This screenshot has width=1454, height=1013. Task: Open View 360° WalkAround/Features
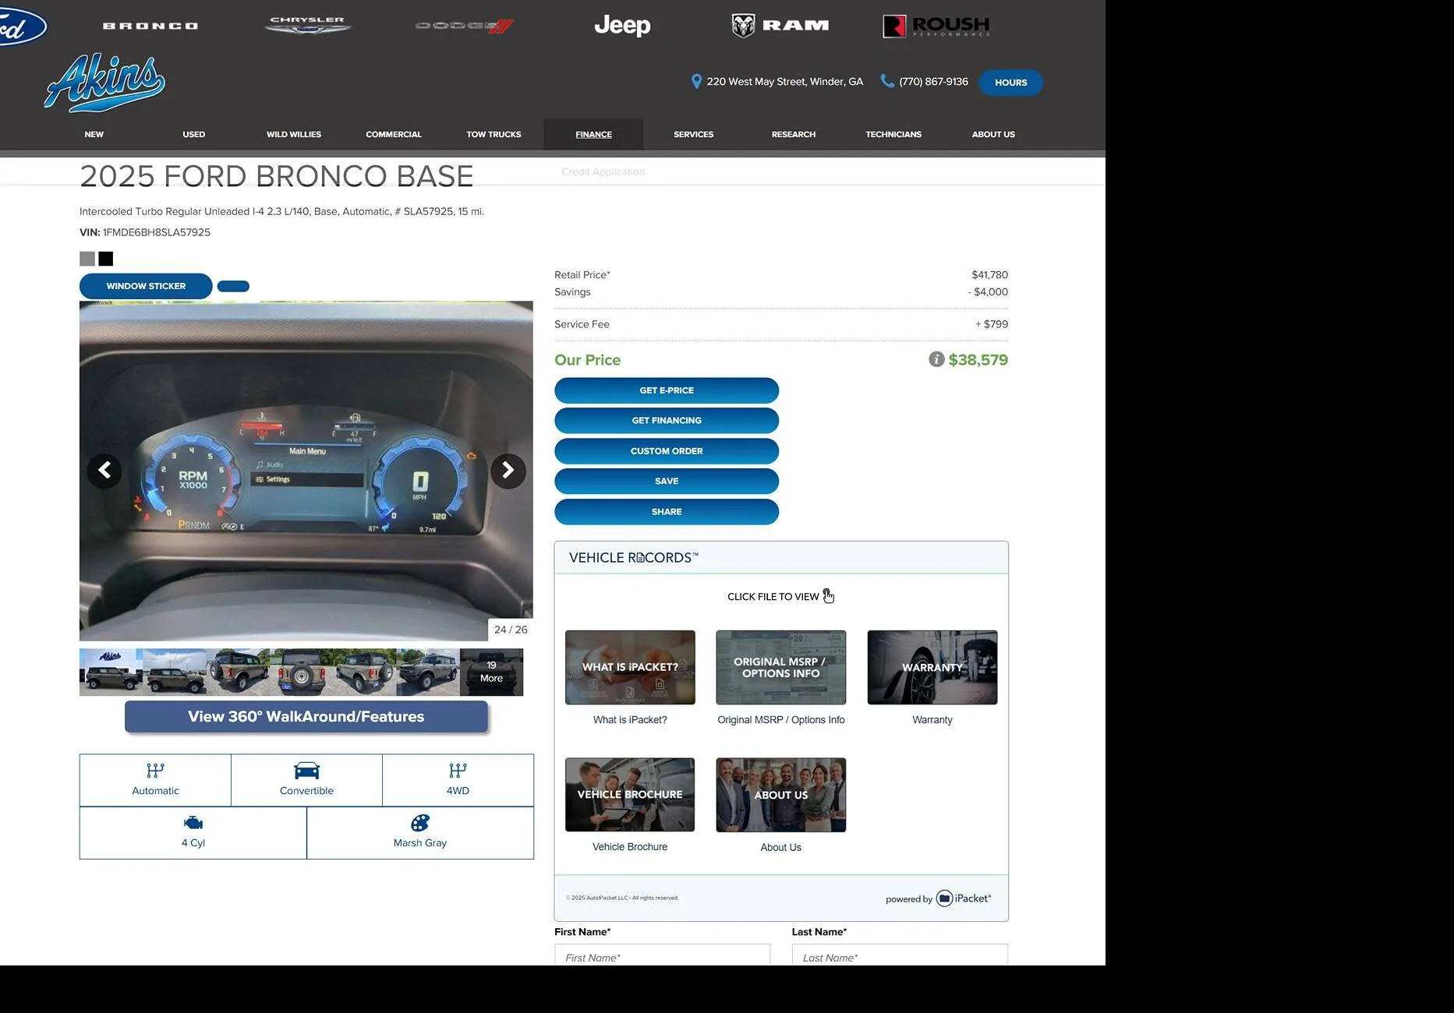pos(306,717)
